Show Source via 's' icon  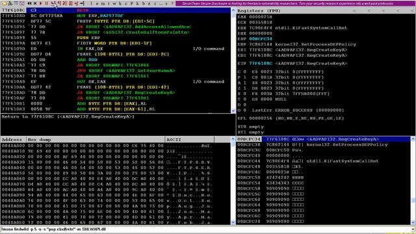click(x=166, y=3)
